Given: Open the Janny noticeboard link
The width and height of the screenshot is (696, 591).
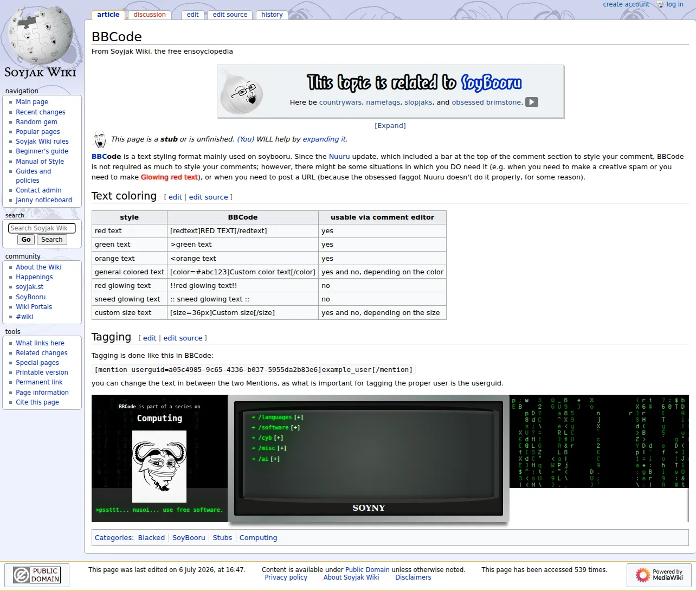Looking at the screenshot, I should [x=44, y=200].
